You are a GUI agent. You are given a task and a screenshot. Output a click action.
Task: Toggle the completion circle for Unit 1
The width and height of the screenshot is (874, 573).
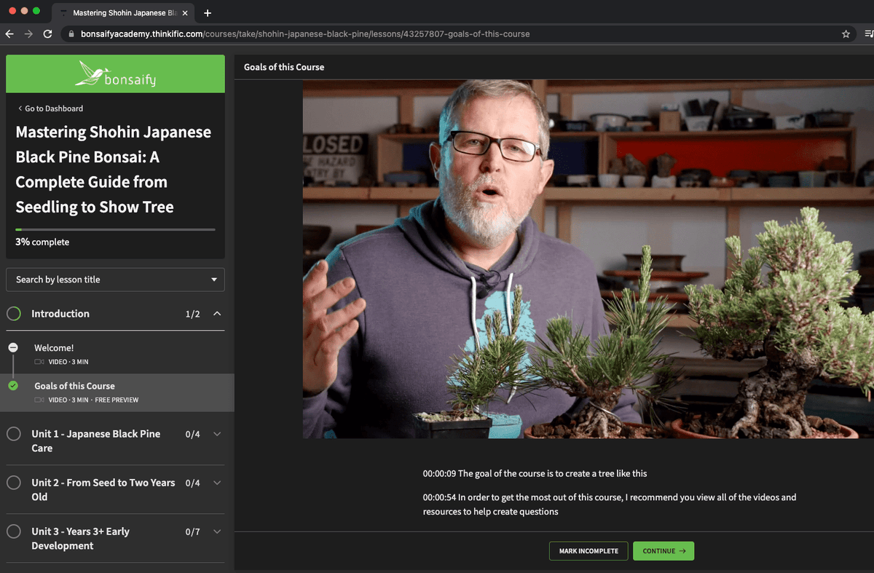pyautogui.click(x=12, y=433)
